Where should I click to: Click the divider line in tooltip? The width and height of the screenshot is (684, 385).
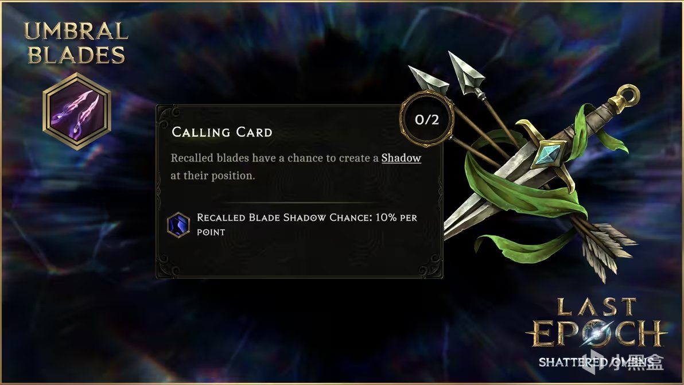coord(300,203)
